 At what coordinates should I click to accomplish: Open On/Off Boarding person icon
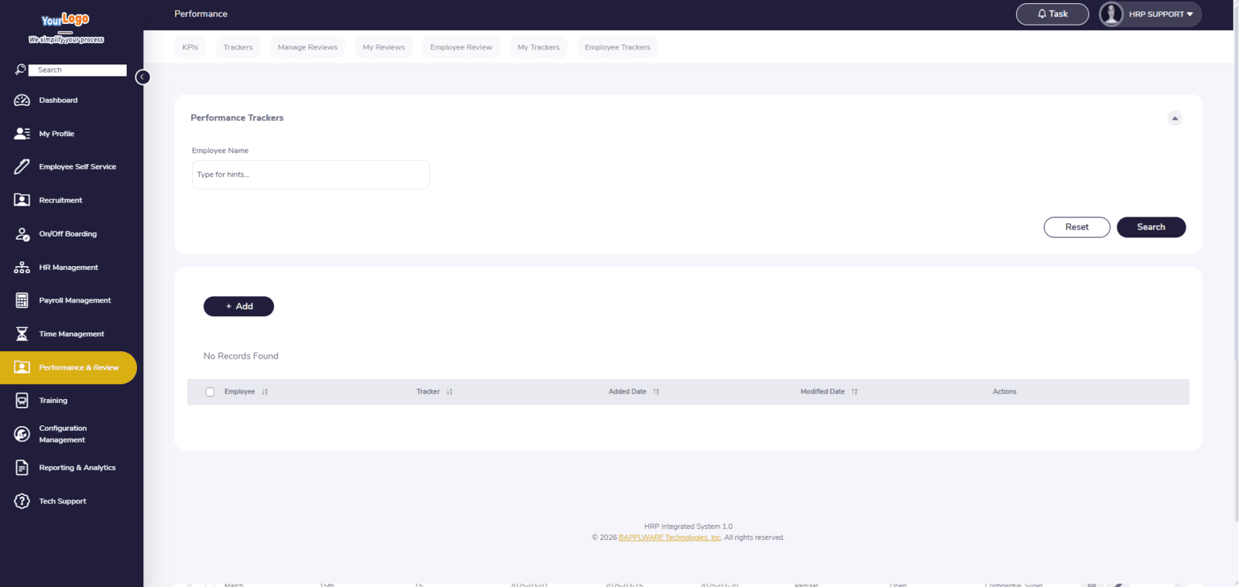tap(22, 234)
